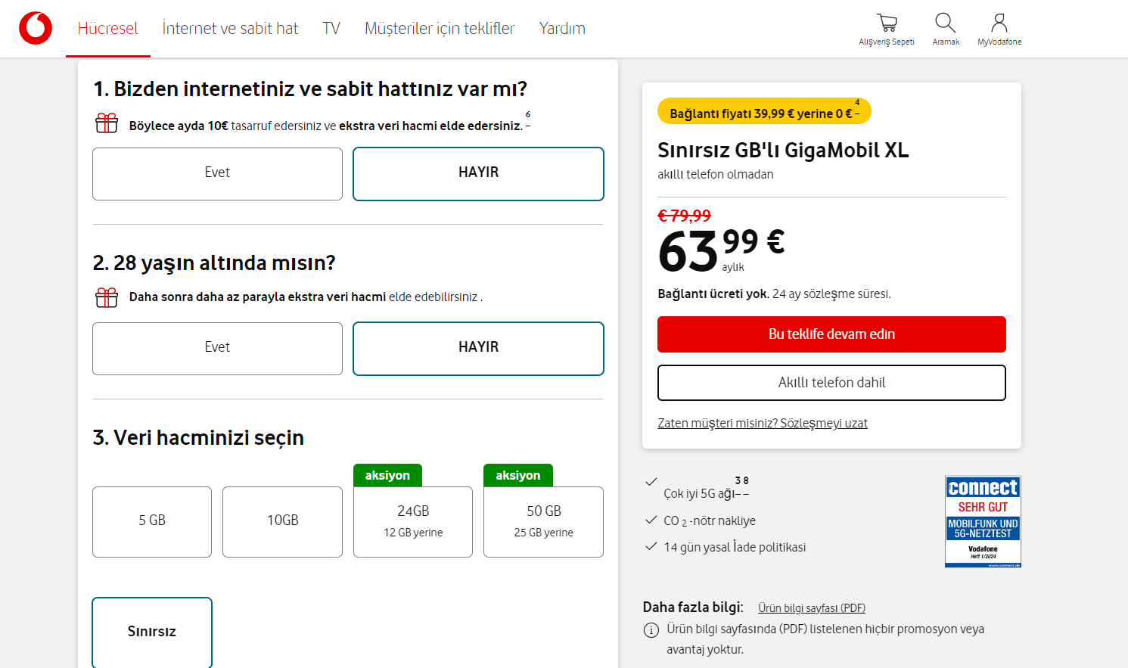
Task: Choose the 24GB aksiyon data option
Action: pos(413,522)
